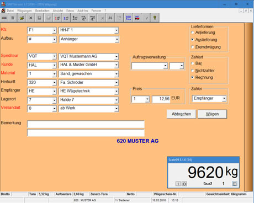Click the save floppy disk toolbar icon

click(x=39, y=18)
